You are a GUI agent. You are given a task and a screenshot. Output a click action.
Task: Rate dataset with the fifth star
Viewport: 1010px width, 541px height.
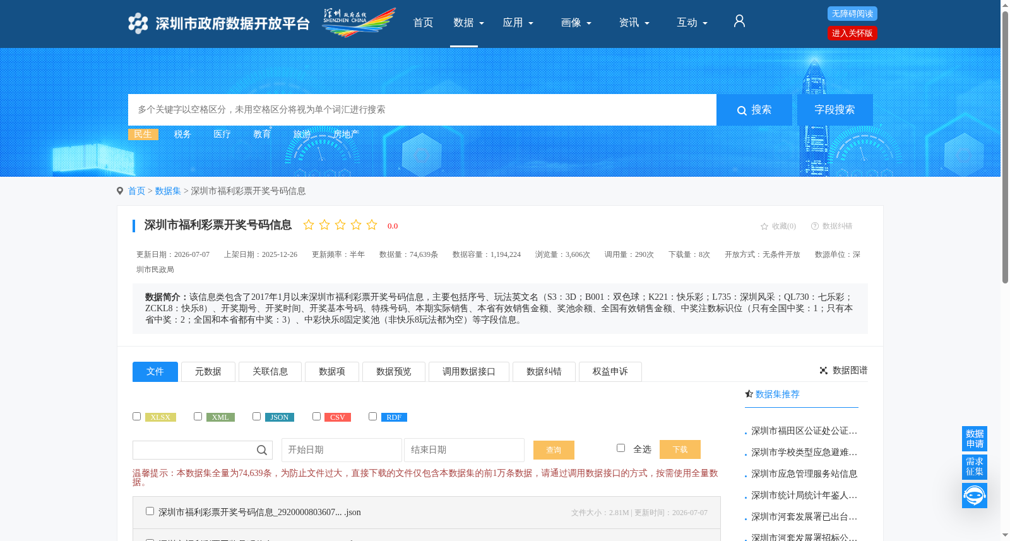372,225
